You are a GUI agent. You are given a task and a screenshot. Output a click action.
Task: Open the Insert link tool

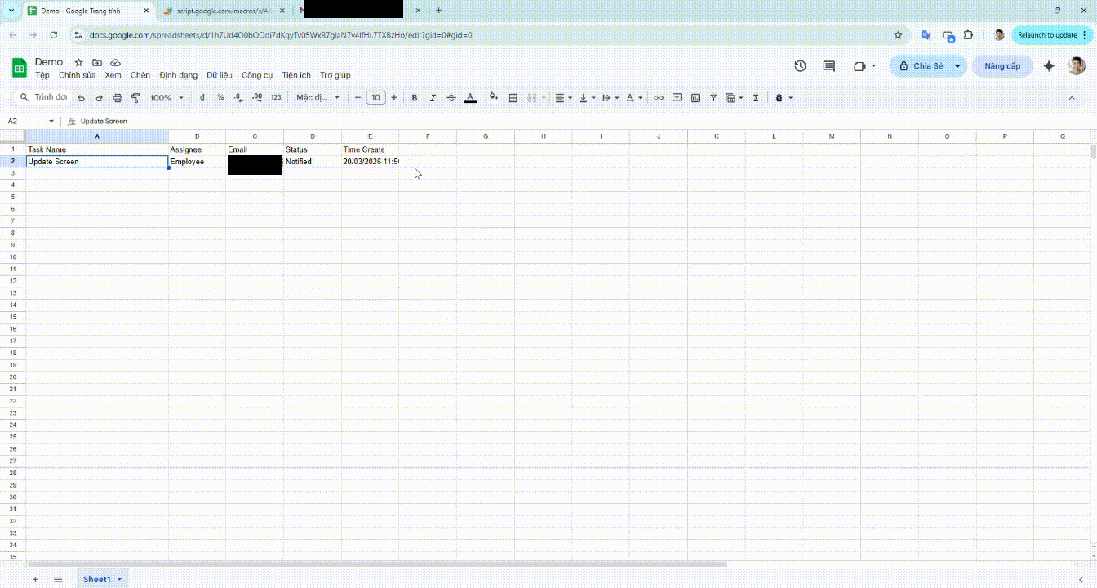click(x=659, y=97)
